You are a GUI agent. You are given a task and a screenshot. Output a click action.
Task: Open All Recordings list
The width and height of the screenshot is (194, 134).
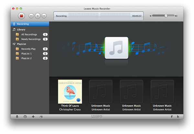tap(29, 34)
